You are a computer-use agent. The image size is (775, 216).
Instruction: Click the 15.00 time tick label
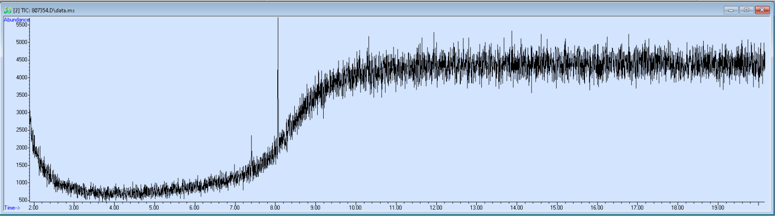click(557, 207)
